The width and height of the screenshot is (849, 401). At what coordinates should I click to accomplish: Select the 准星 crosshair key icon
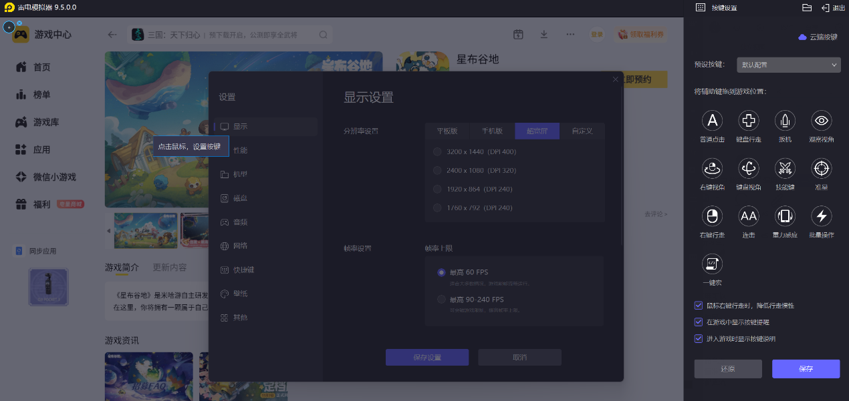click(821, 168)
